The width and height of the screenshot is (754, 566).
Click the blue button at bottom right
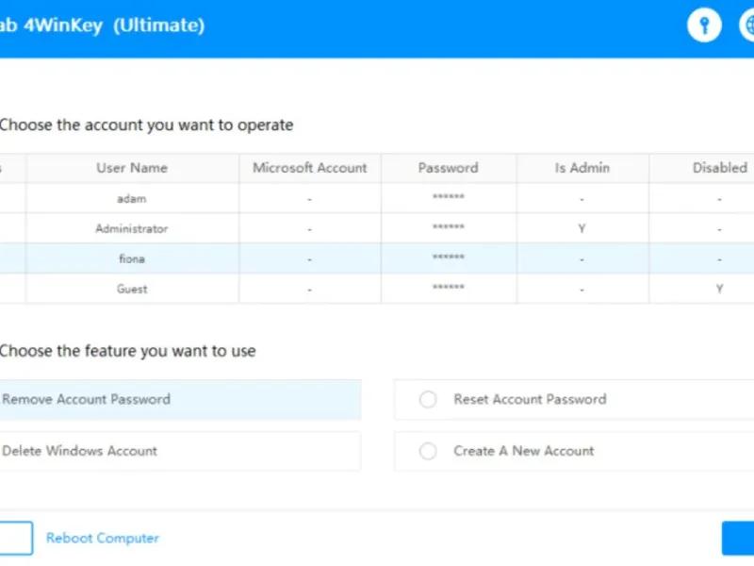[x=738, y=538]
